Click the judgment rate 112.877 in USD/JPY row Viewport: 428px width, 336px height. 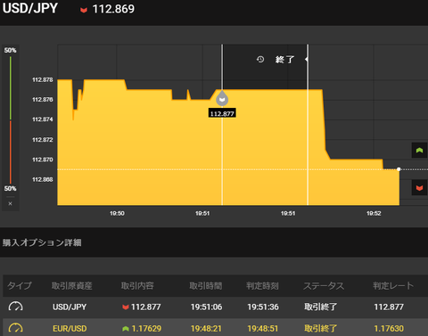389,307
